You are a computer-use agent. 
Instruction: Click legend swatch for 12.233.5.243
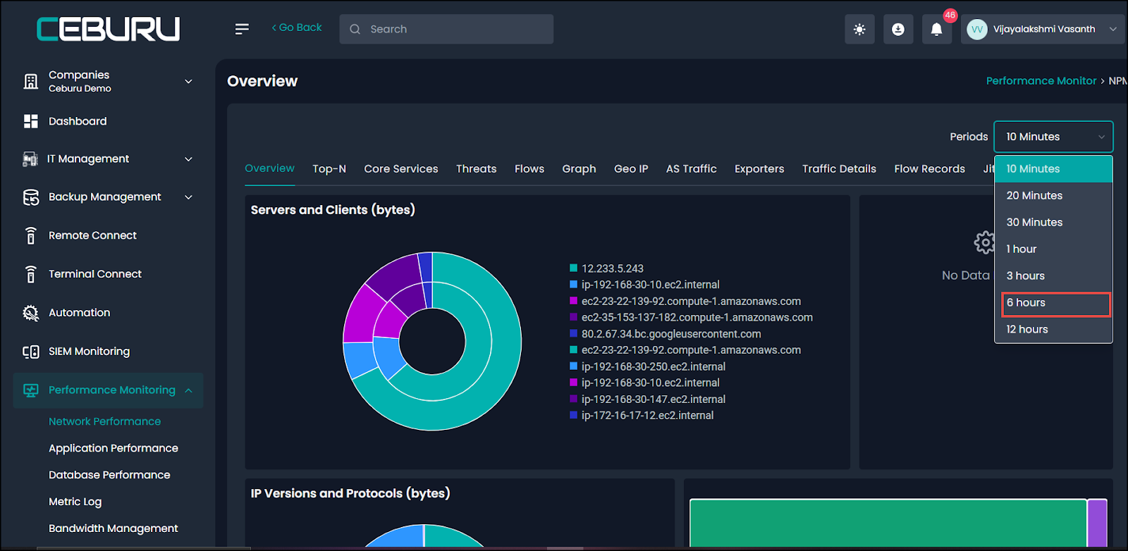tap(574, 268)
